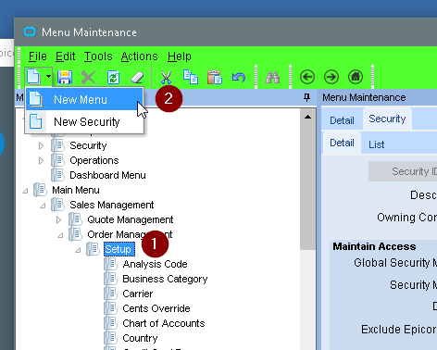Open the Tools menu
The height and width of the screenshot is (350, 437).
pyautogui.click(x=98, y=56)
